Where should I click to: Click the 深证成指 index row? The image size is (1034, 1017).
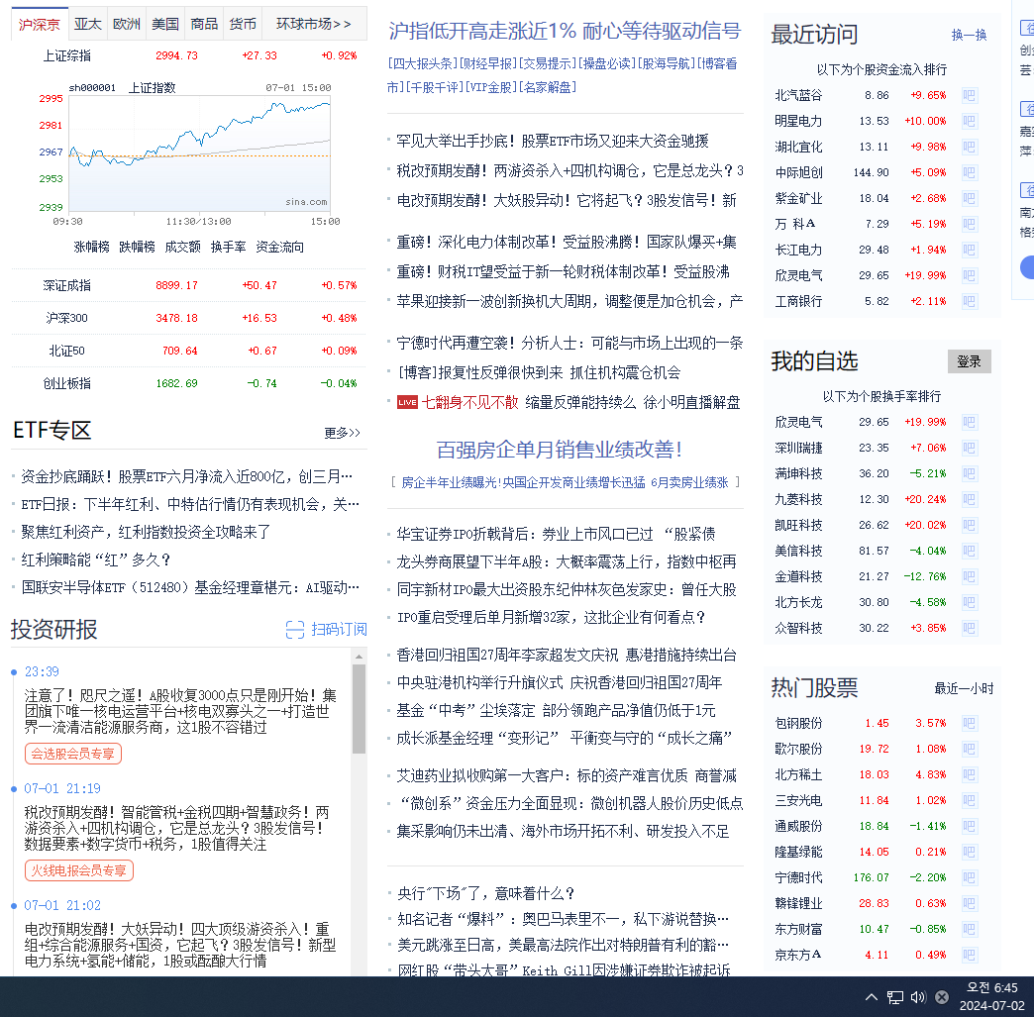pyautogui.click(x=188, y=285)
